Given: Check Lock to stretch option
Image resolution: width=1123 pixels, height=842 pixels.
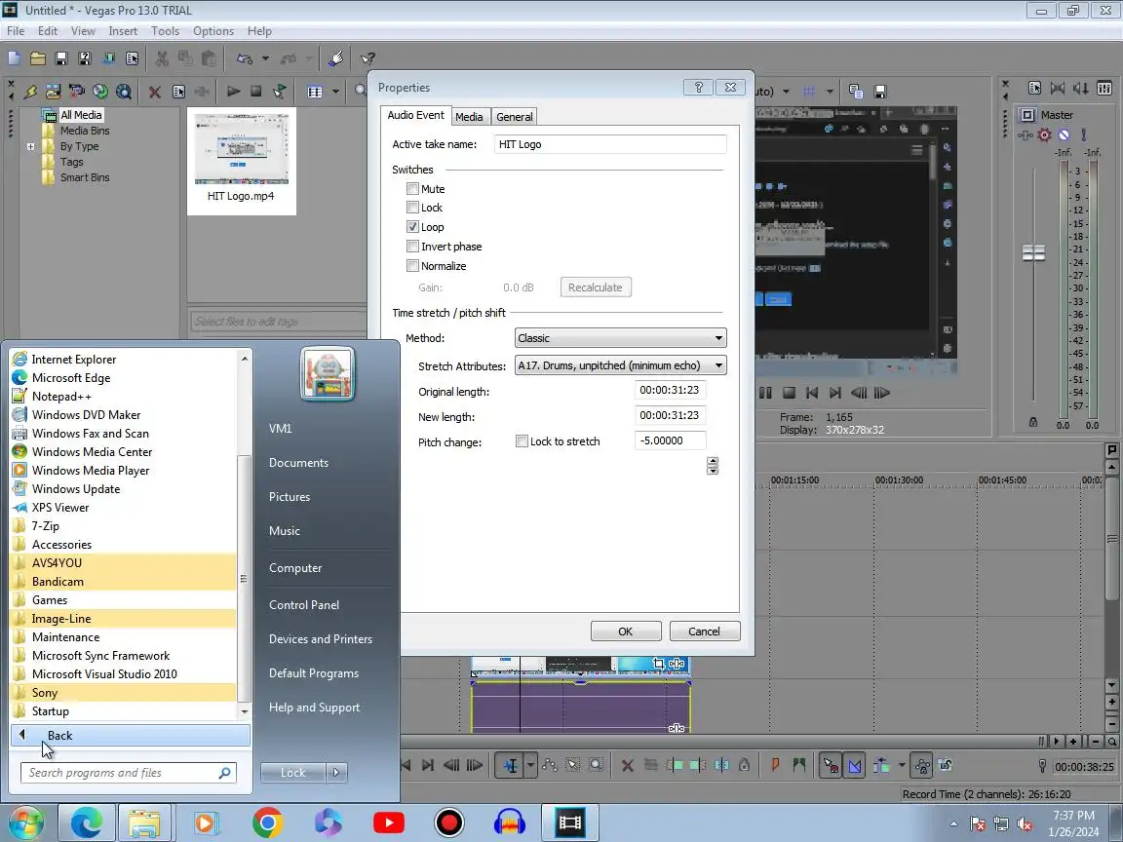Looking at the screenshot, I should click(x=523, y=441).
